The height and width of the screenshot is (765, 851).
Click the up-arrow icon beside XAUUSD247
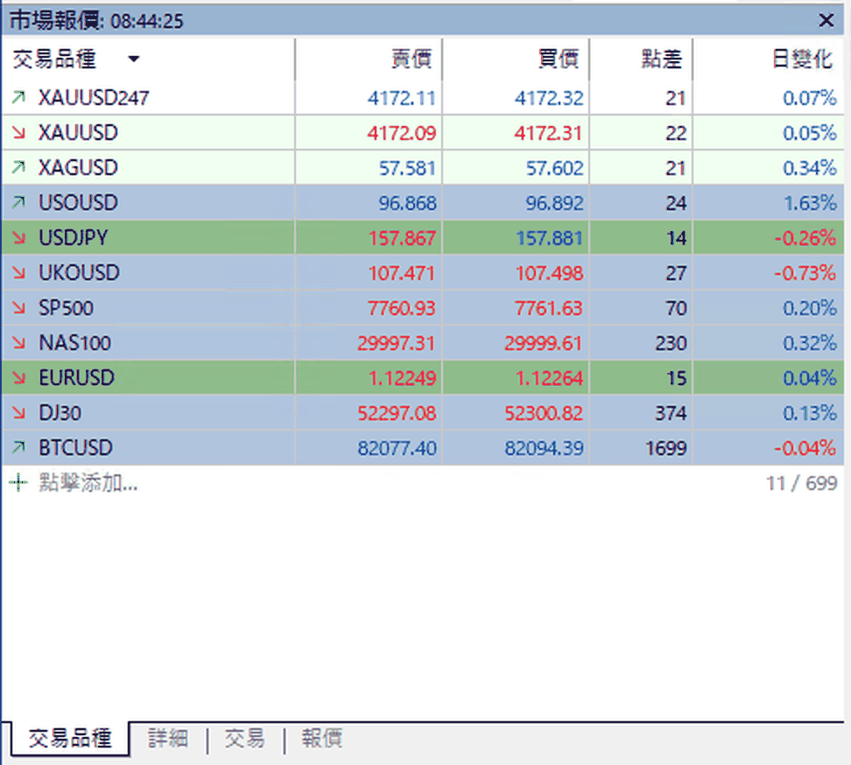click(19, 98)
